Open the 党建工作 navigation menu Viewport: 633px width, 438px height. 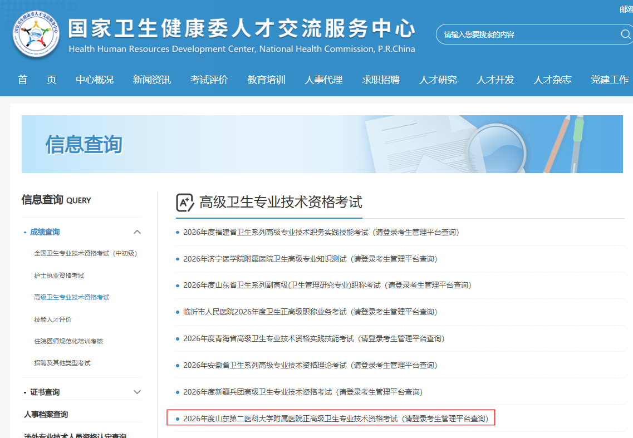coord(610,80)
